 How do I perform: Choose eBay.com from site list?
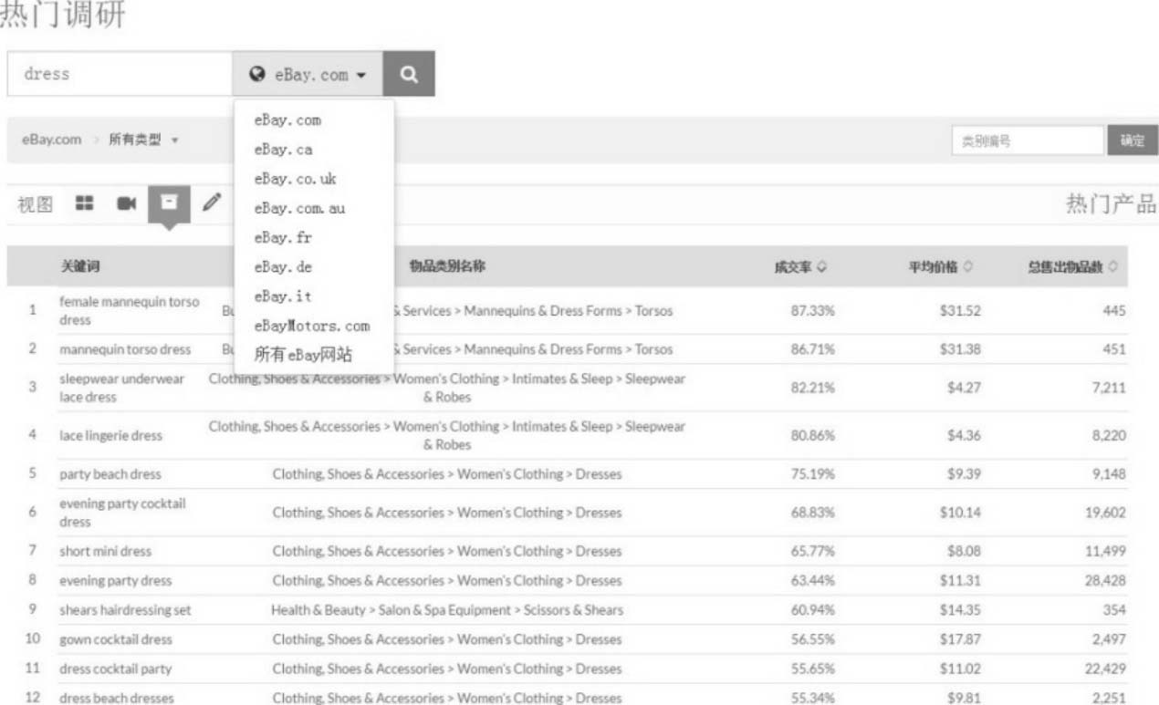[x=287, y=119]
